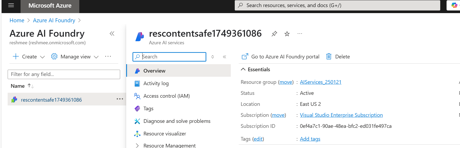This screenshot has width=460, height=148.
Task: Click the Access control people icon
Action: [x=137, y=96]
